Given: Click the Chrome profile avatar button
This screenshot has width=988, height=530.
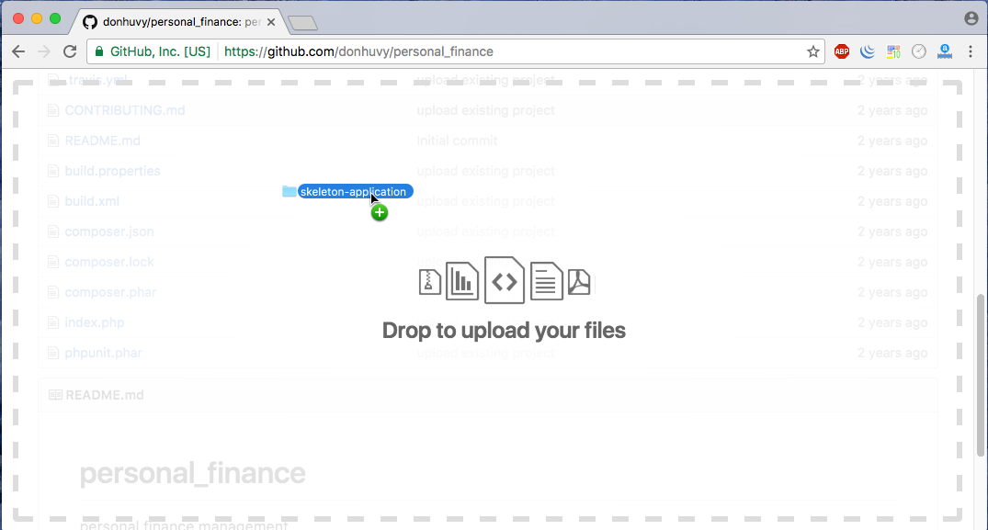Looking at the screenshot, I should click(x=971, y=18).
